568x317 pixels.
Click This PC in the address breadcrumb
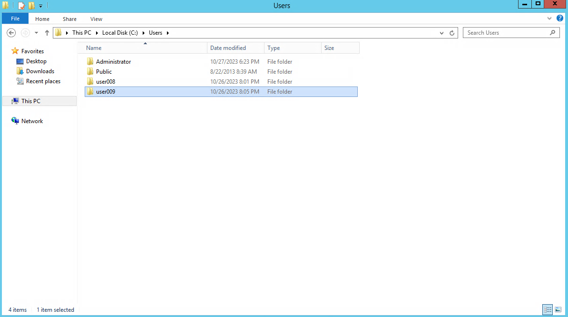coord(81,33)
